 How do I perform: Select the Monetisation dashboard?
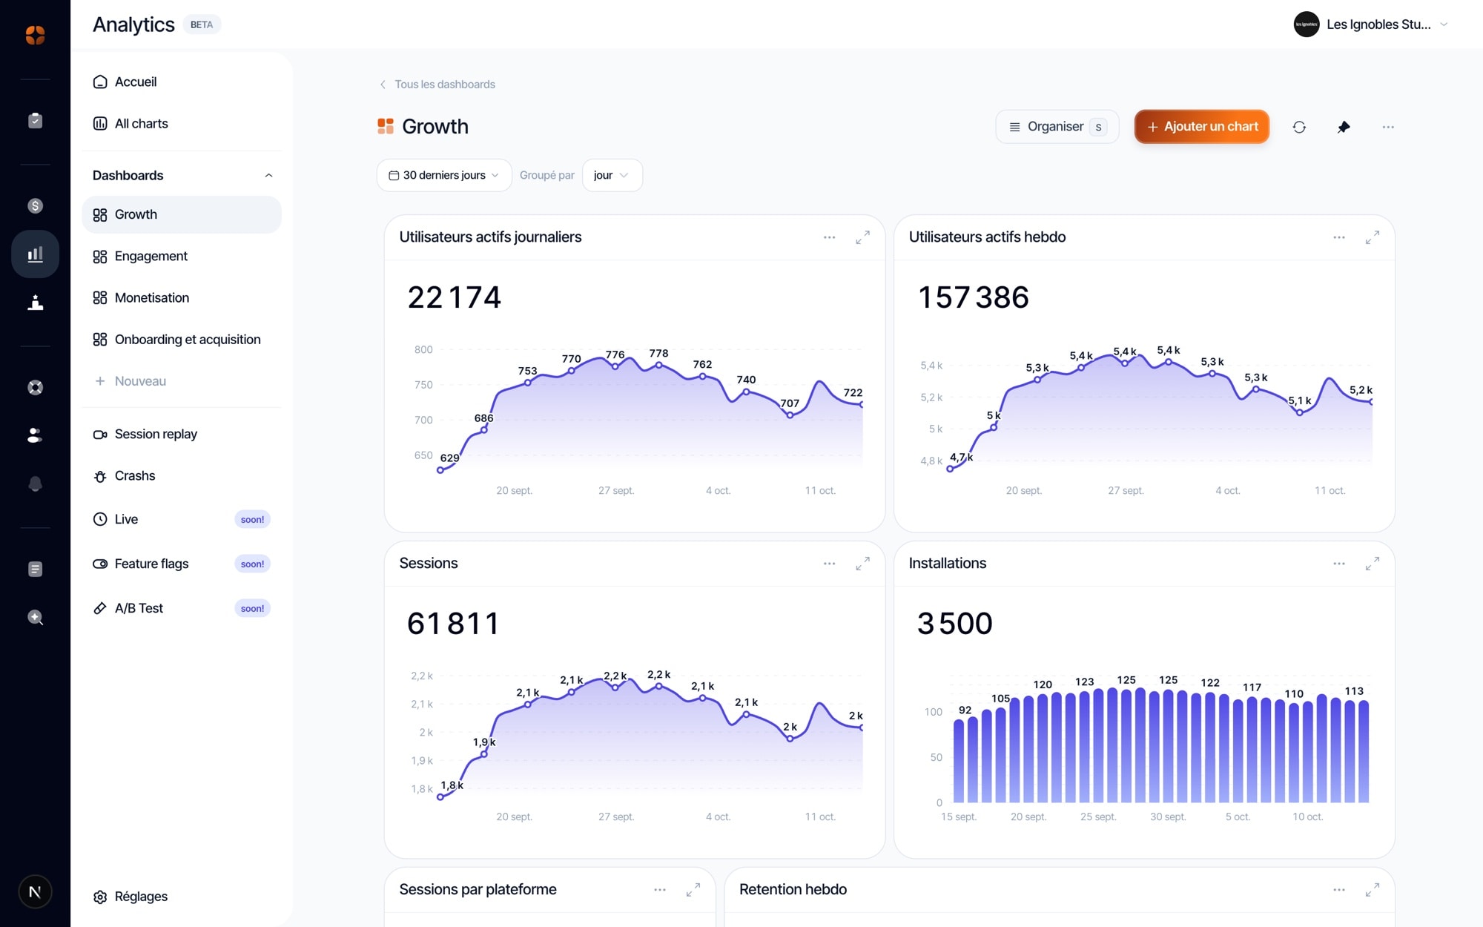pos(182,297)
